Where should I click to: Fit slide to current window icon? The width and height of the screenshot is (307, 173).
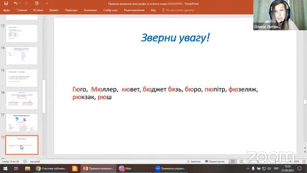304,161
